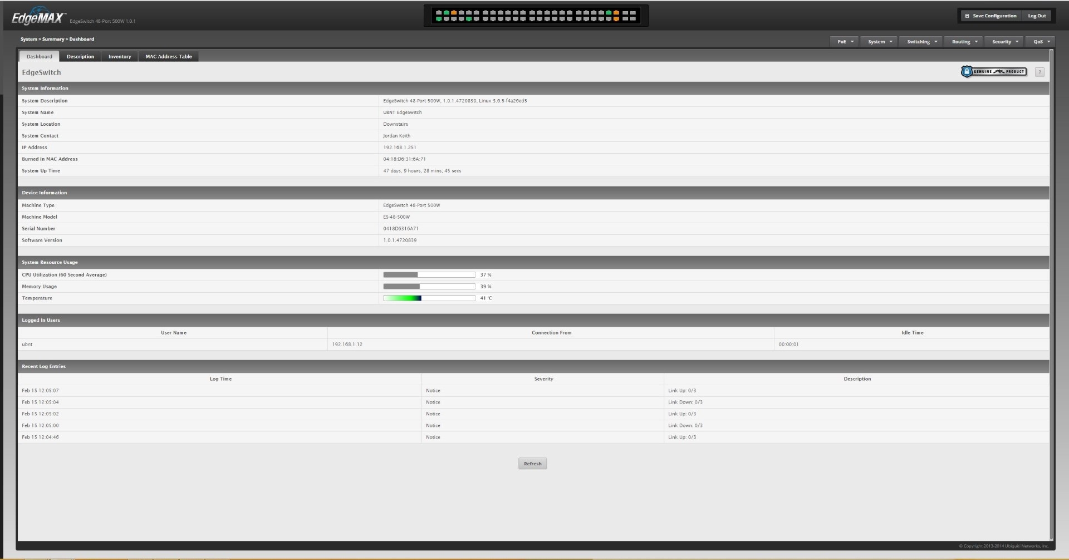
Task: Click the vertical page scrollbar
Action: tap(1051, 294)
